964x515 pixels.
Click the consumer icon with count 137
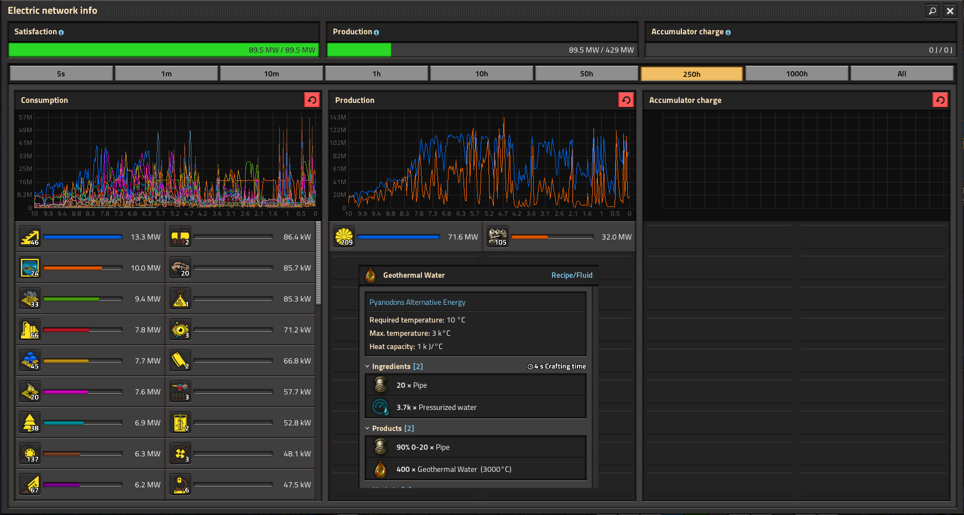point(30,454)
